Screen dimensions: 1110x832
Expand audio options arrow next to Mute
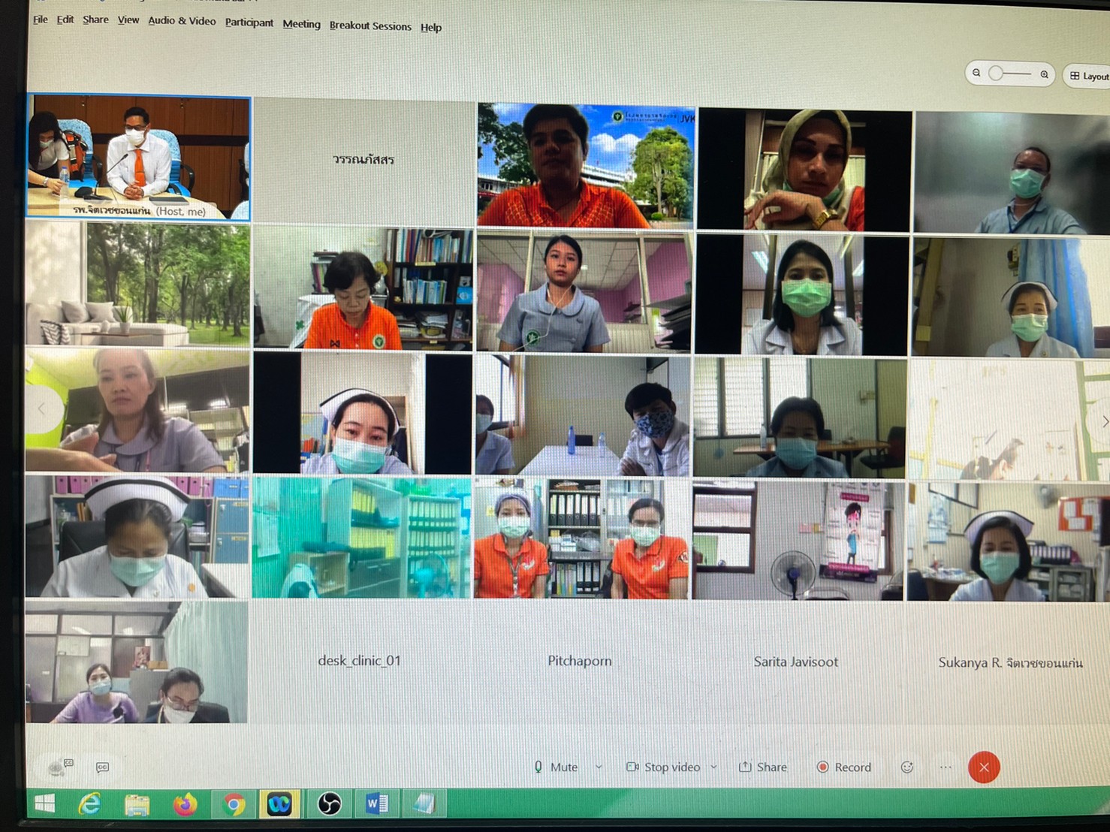(599, 767)
